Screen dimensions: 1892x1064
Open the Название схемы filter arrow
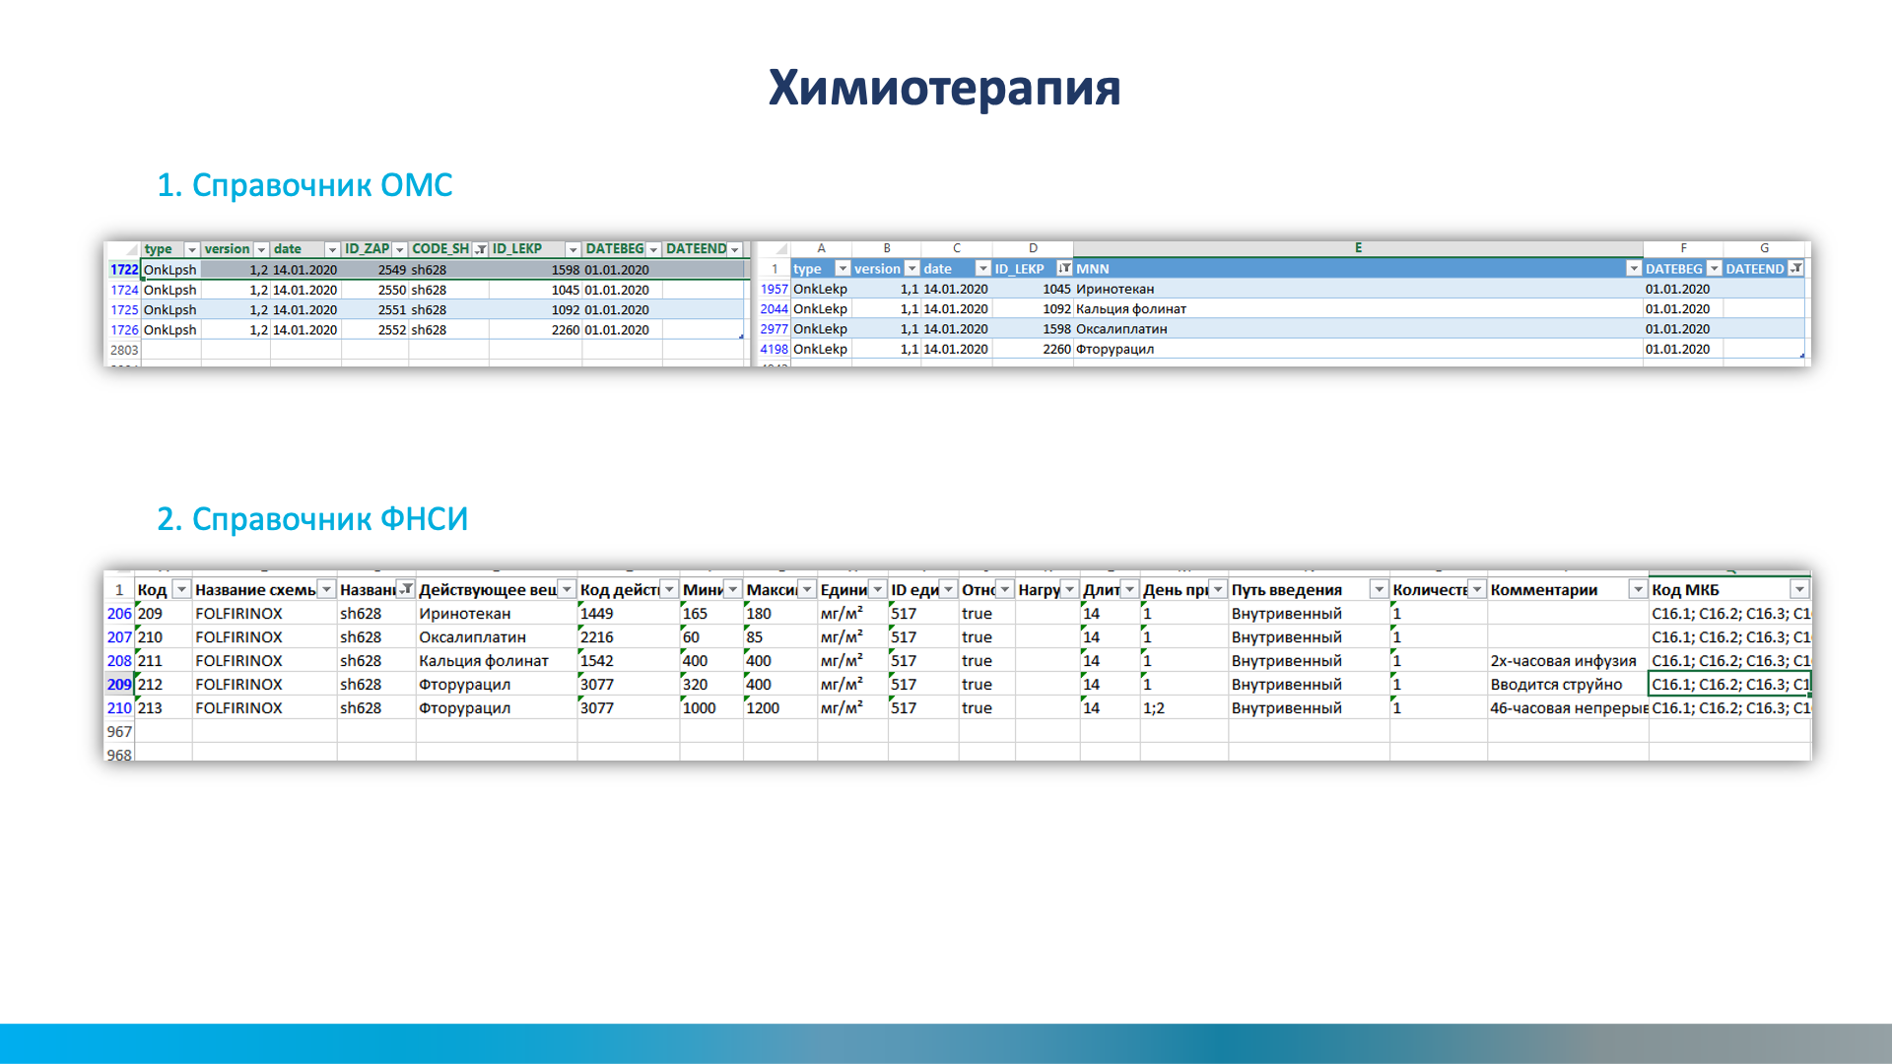tap(326, 590)
